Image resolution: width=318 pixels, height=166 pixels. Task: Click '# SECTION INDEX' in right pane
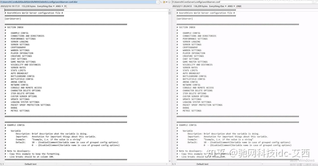[x=186, y=27]
